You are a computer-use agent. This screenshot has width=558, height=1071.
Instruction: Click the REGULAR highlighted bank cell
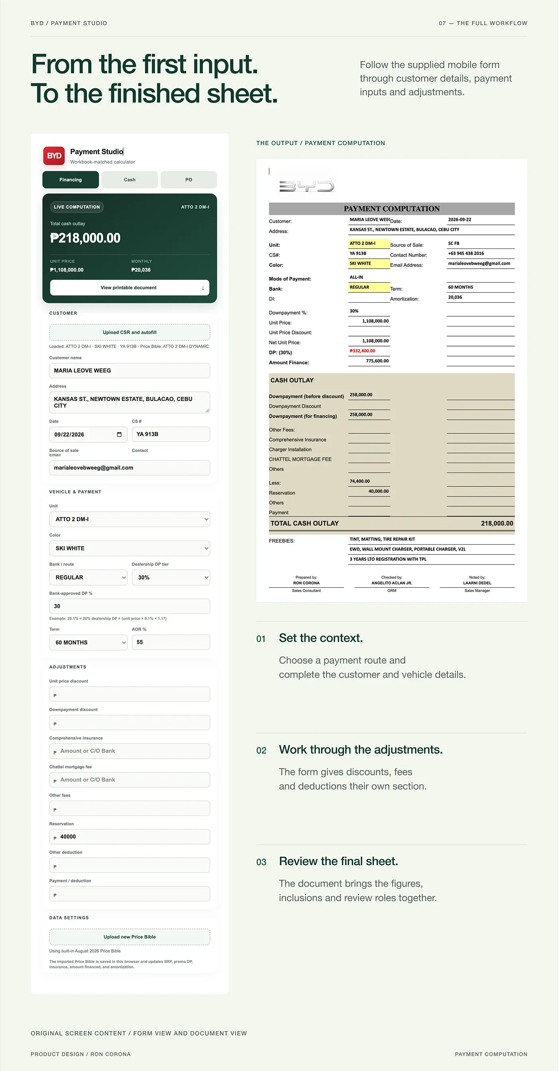369,287
